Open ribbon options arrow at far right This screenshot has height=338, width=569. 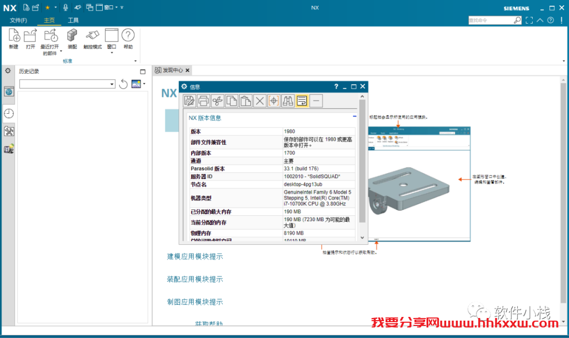click(564, 61)
